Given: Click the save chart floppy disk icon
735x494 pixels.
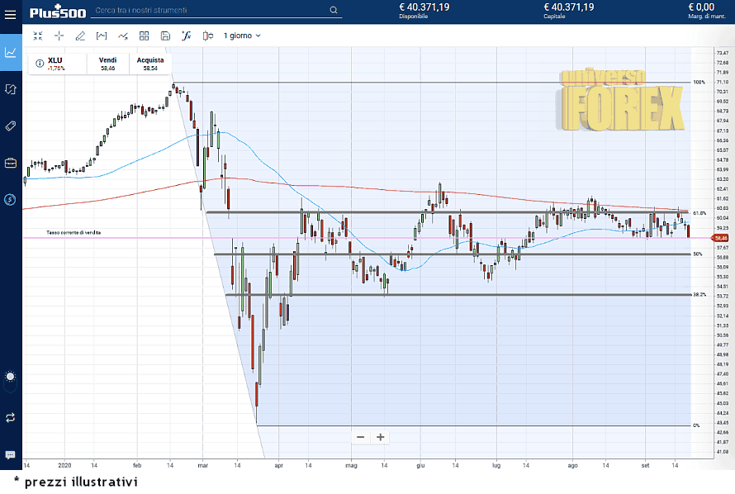Looking at the screenshot, I should (x=165, y=36).
